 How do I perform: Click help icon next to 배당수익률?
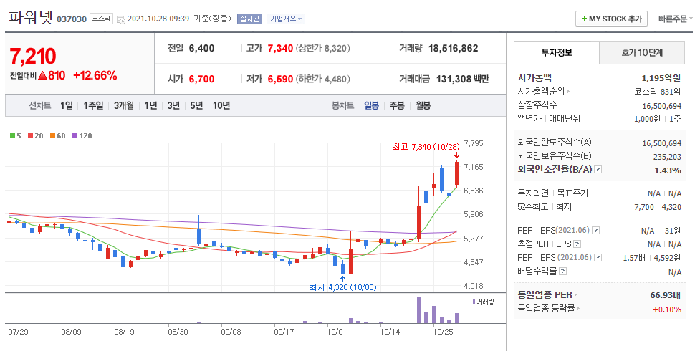562,271
